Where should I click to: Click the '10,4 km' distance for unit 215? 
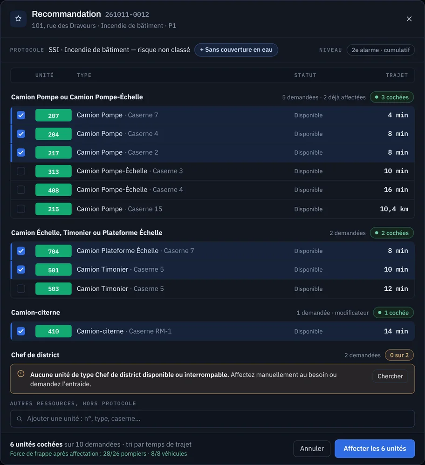(x=394, y=209)
